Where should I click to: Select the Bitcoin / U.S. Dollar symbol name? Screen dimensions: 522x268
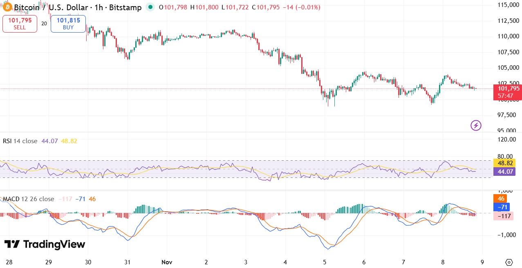(x=52, y=7)
